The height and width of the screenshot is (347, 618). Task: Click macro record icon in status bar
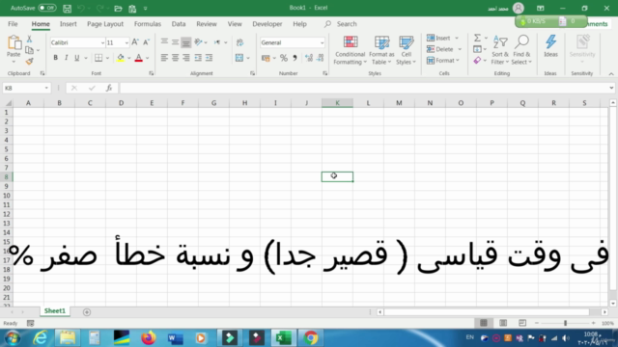coord(30,324)
